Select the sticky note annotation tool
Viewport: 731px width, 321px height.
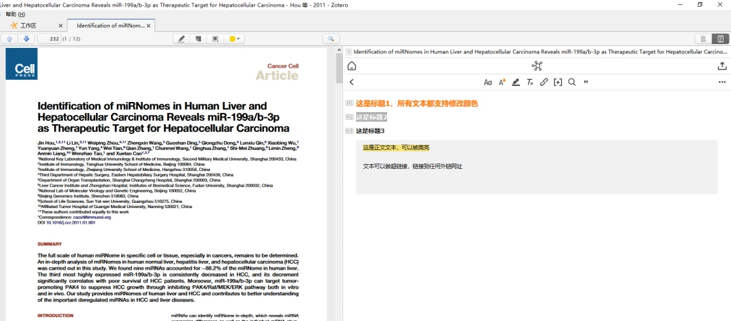(198, 39)
